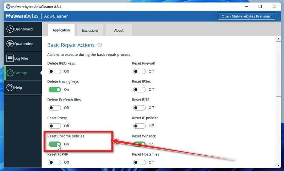Disable the Reset Chrome policies switch
This screenshot has width=284, height=171.
tap(55, 144)
